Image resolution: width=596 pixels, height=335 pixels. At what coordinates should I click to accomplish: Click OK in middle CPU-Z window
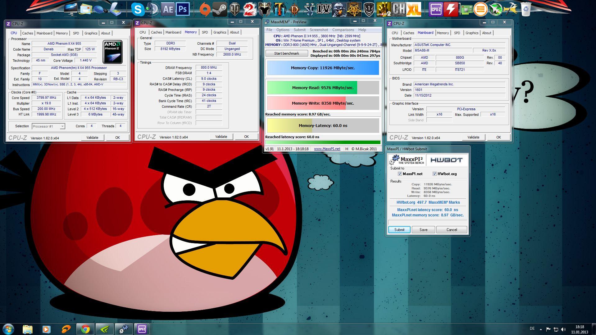(246, 137)
